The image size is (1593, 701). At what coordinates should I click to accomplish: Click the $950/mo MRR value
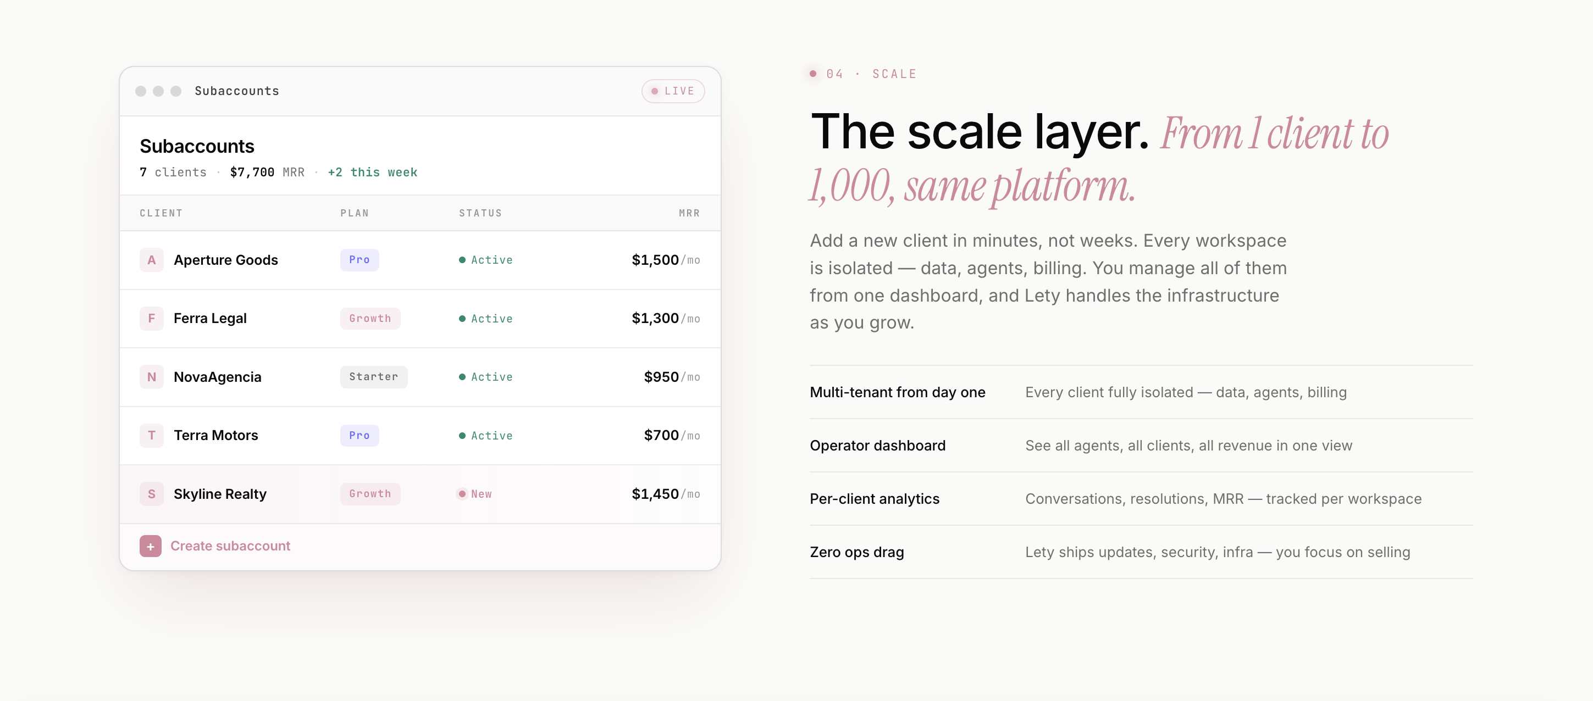(x=672, y=377)
